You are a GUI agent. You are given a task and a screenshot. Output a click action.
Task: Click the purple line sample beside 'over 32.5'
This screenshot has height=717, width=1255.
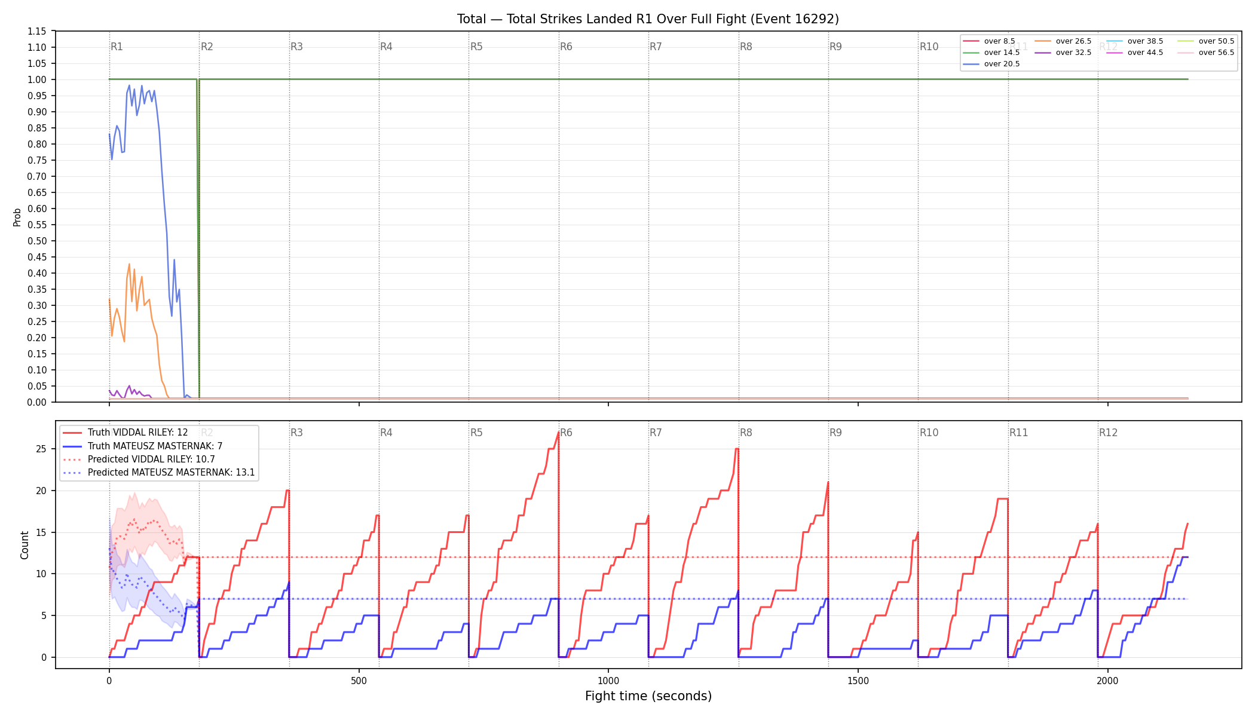point(1043,53)
